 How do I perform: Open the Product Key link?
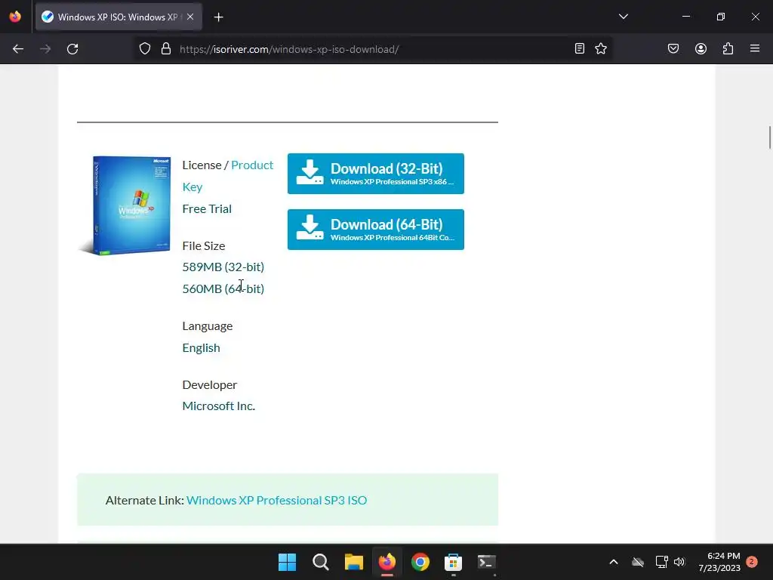click(228, 175)
